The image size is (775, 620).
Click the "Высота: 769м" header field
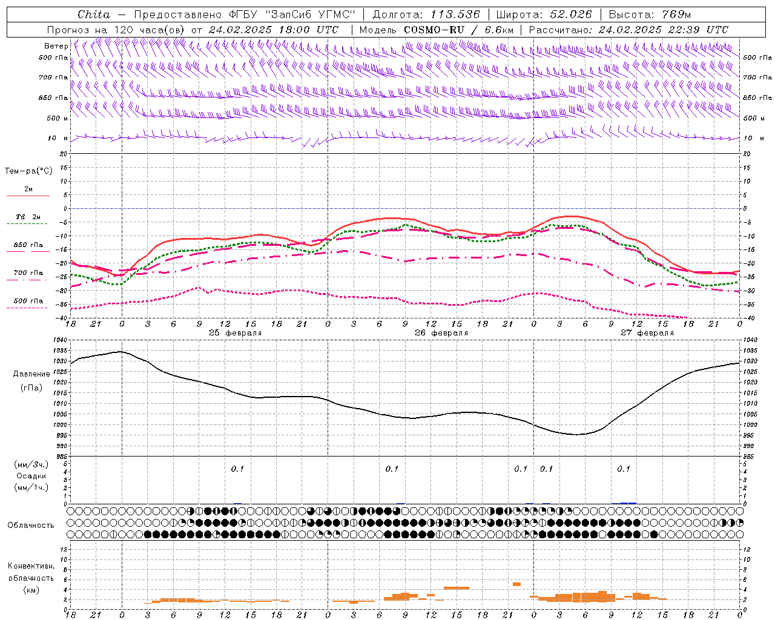pyautogui.click(x=649, y=15)
